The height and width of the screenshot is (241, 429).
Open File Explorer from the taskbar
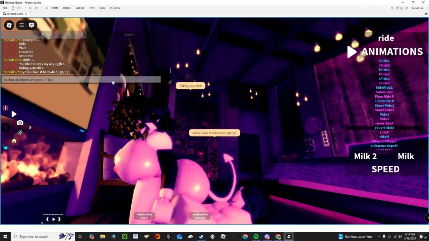pos(103,237)
